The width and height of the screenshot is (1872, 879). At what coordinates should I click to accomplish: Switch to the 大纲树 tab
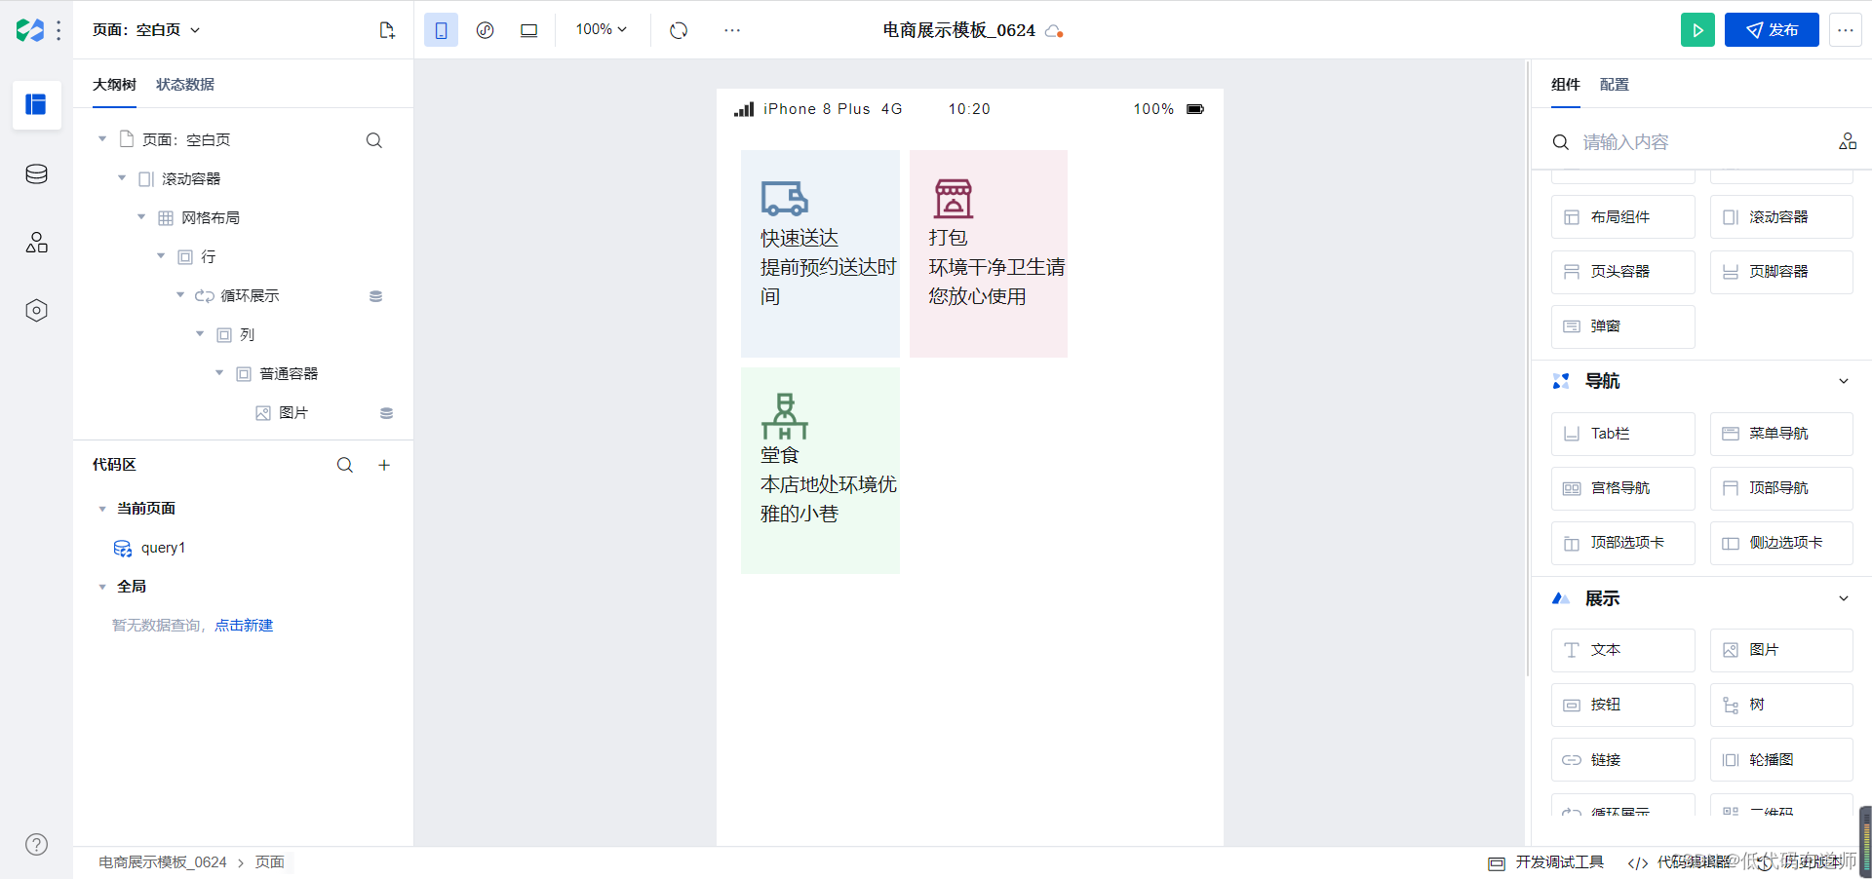(x=114, y=85)
